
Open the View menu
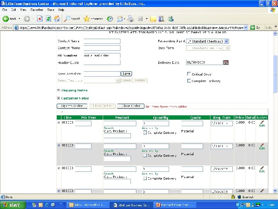click(23, 10)
